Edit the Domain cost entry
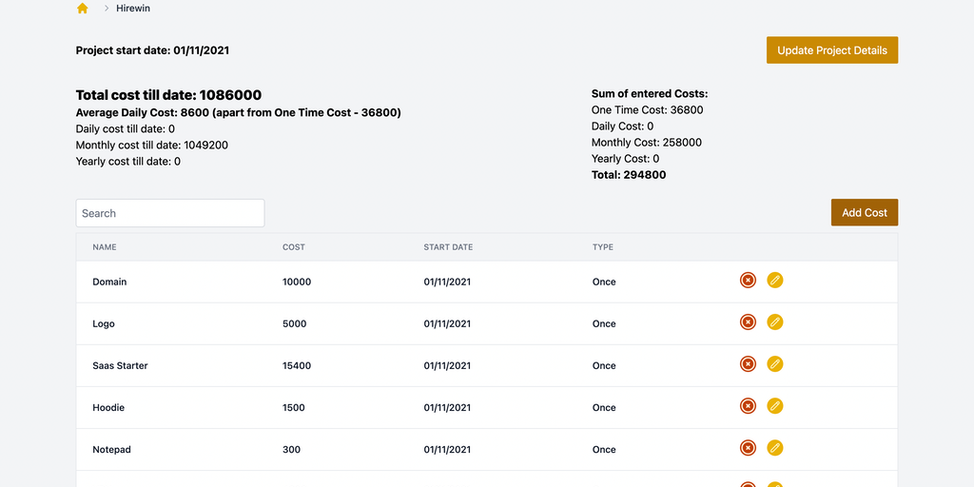This screenshot has height=487, width=974. click(775, 281)
